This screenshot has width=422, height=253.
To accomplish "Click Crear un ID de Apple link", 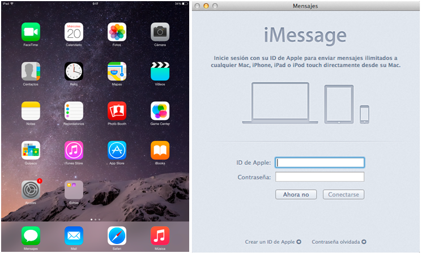I will [x=272, y=242].
